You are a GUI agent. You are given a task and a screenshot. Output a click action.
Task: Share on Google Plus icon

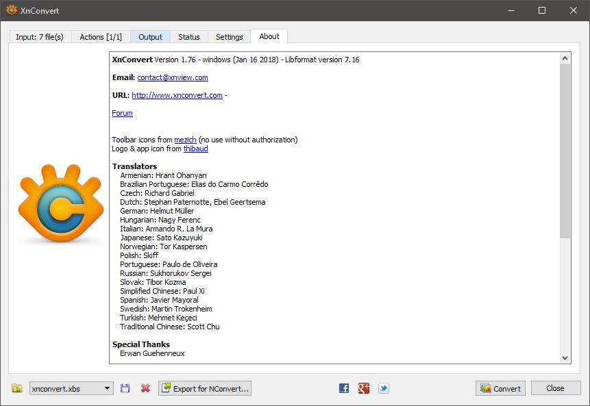pyautogui.click(x=363, y=388)
